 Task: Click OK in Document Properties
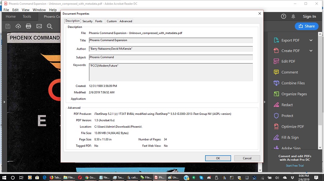click(218, 158)
